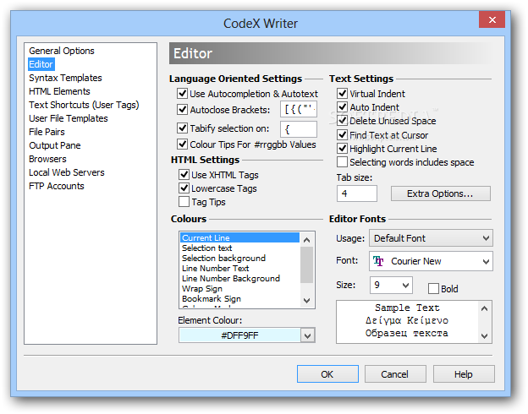Viewport: 528px width, 414px height.
Task: Open Browsers settings
Action: (47, 159)
